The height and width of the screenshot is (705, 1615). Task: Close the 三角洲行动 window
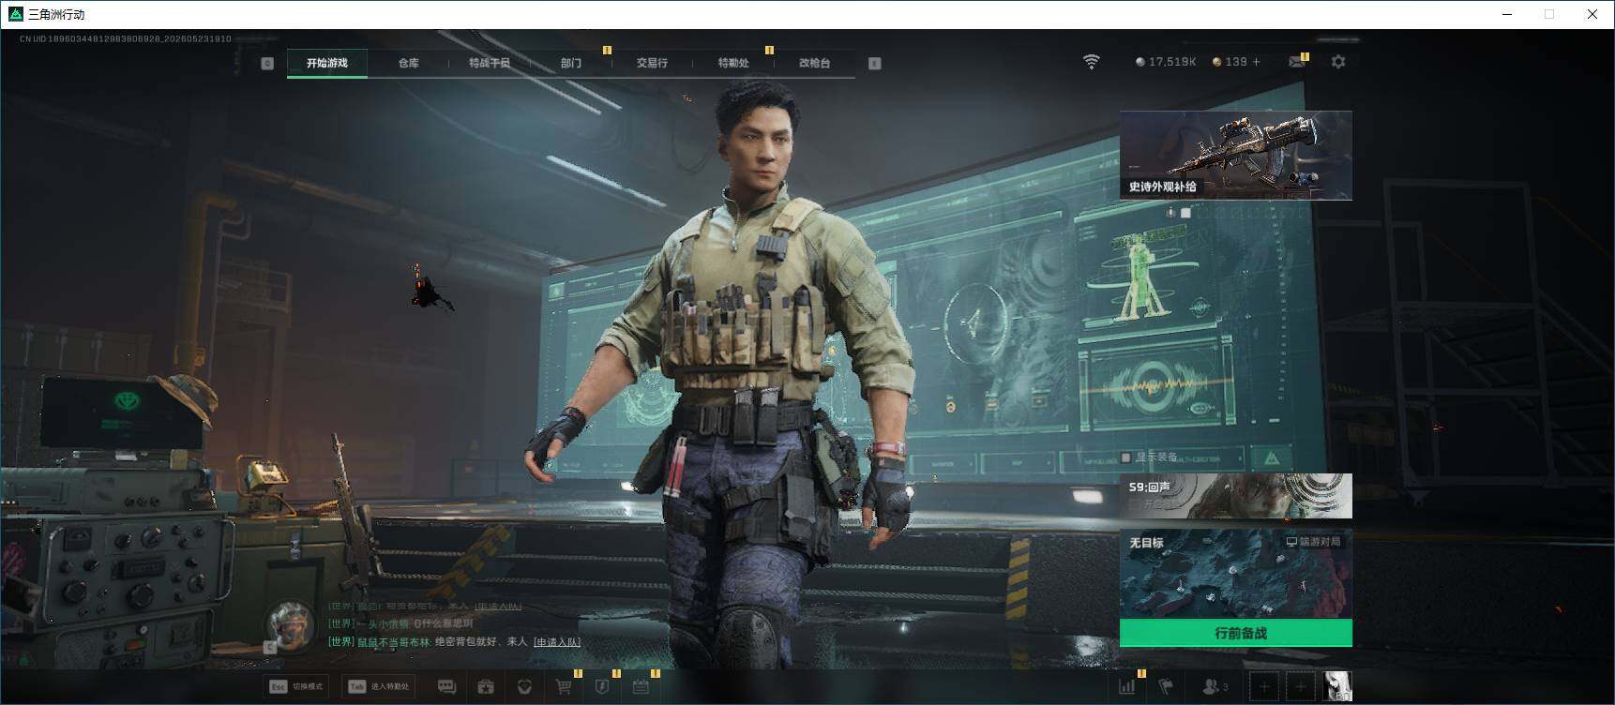click(x=1592, y=14)
